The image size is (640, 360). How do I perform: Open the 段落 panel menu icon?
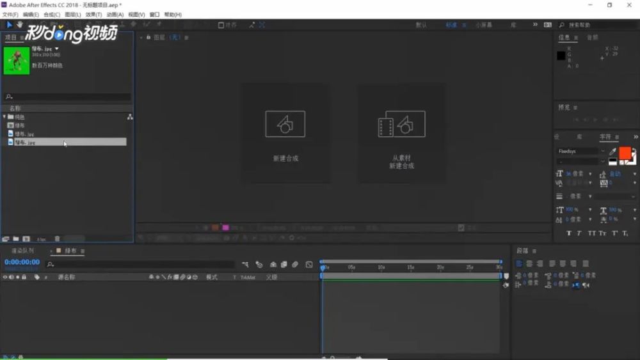point(534,251)
